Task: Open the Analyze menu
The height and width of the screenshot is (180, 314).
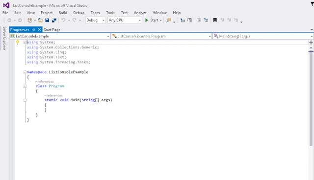Action: click(140, 13)
